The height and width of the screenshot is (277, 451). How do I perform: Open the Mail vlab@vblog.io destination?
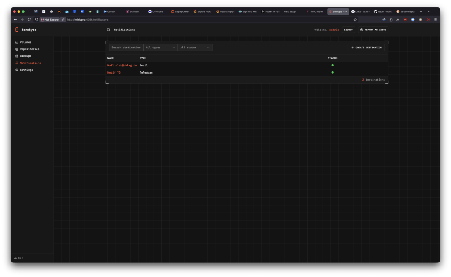(x=122, y=65)
